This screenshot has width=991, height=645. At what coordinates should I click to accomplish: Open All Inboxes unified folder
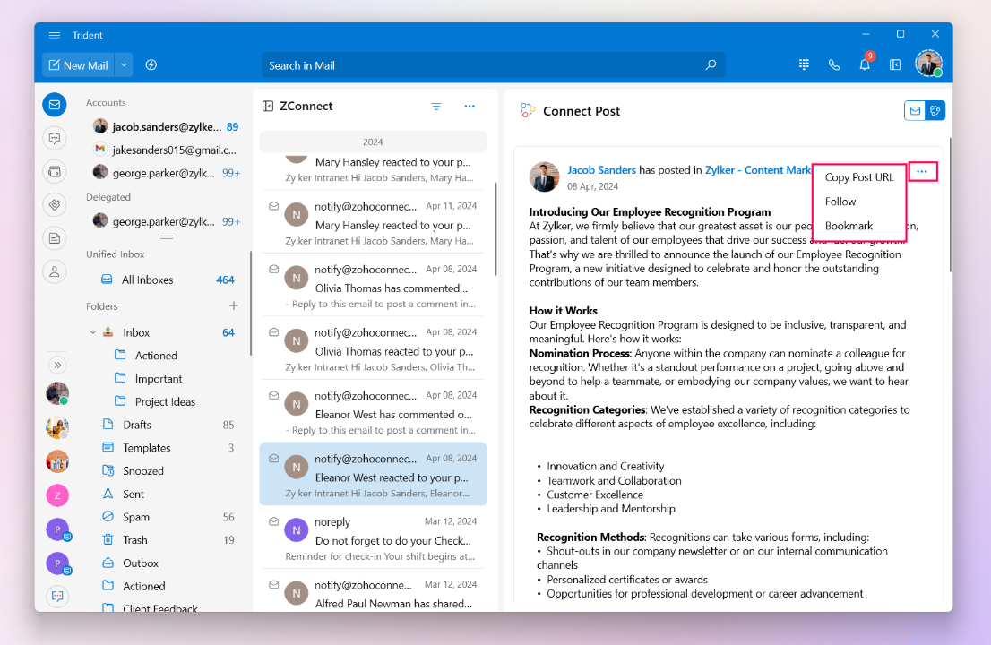[x=168, y=279]
